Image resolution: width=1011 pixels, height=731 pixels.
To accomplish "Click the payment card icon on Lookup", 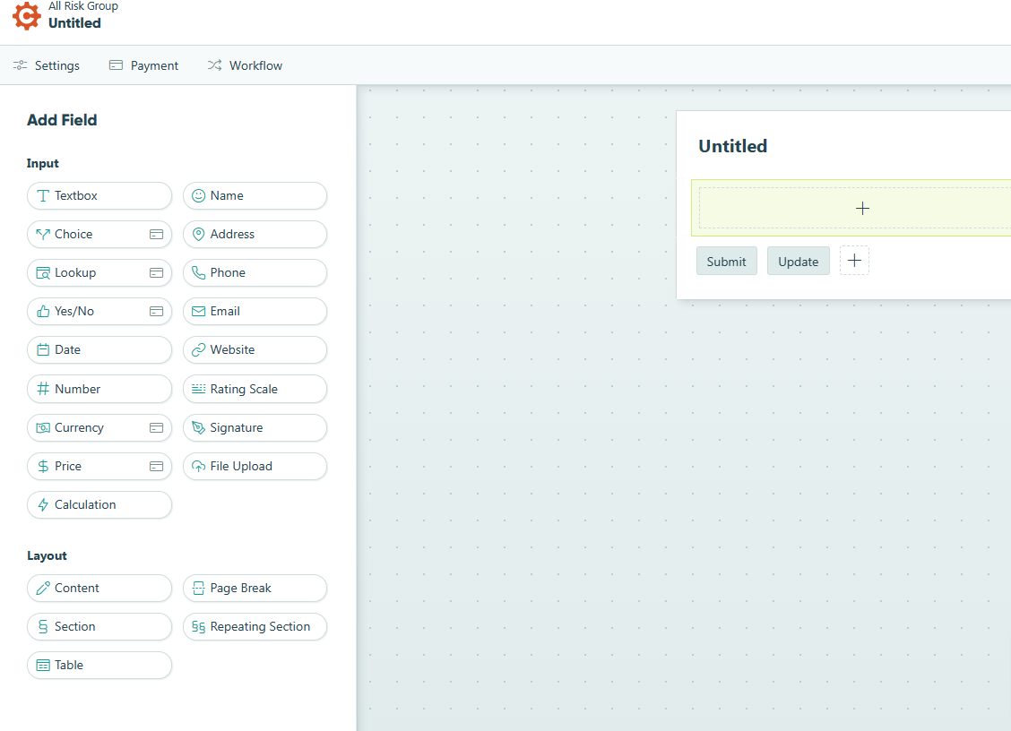I will click(x=156, y=273).
